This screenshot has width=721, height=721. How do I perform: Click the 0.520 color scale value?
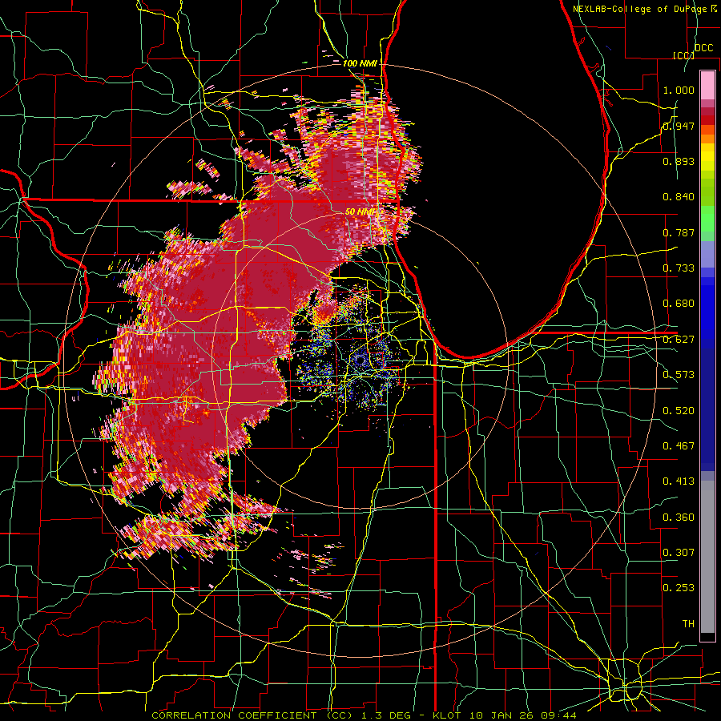pyautogui.click(x=679, y=410)
